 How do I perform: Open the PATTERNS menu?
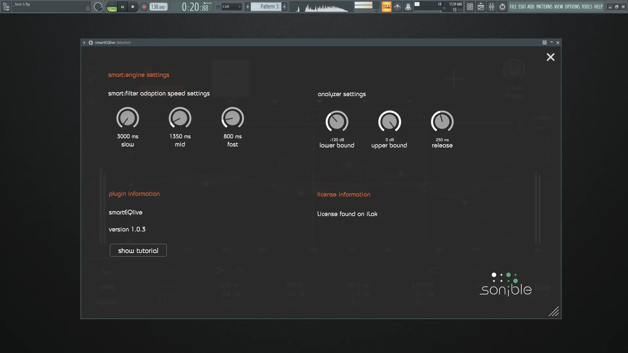coord(544,7)
